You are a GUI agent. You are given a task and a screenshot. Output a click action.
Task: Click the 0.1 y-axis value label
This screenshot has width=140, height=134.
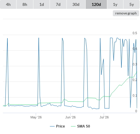(135, 95)
